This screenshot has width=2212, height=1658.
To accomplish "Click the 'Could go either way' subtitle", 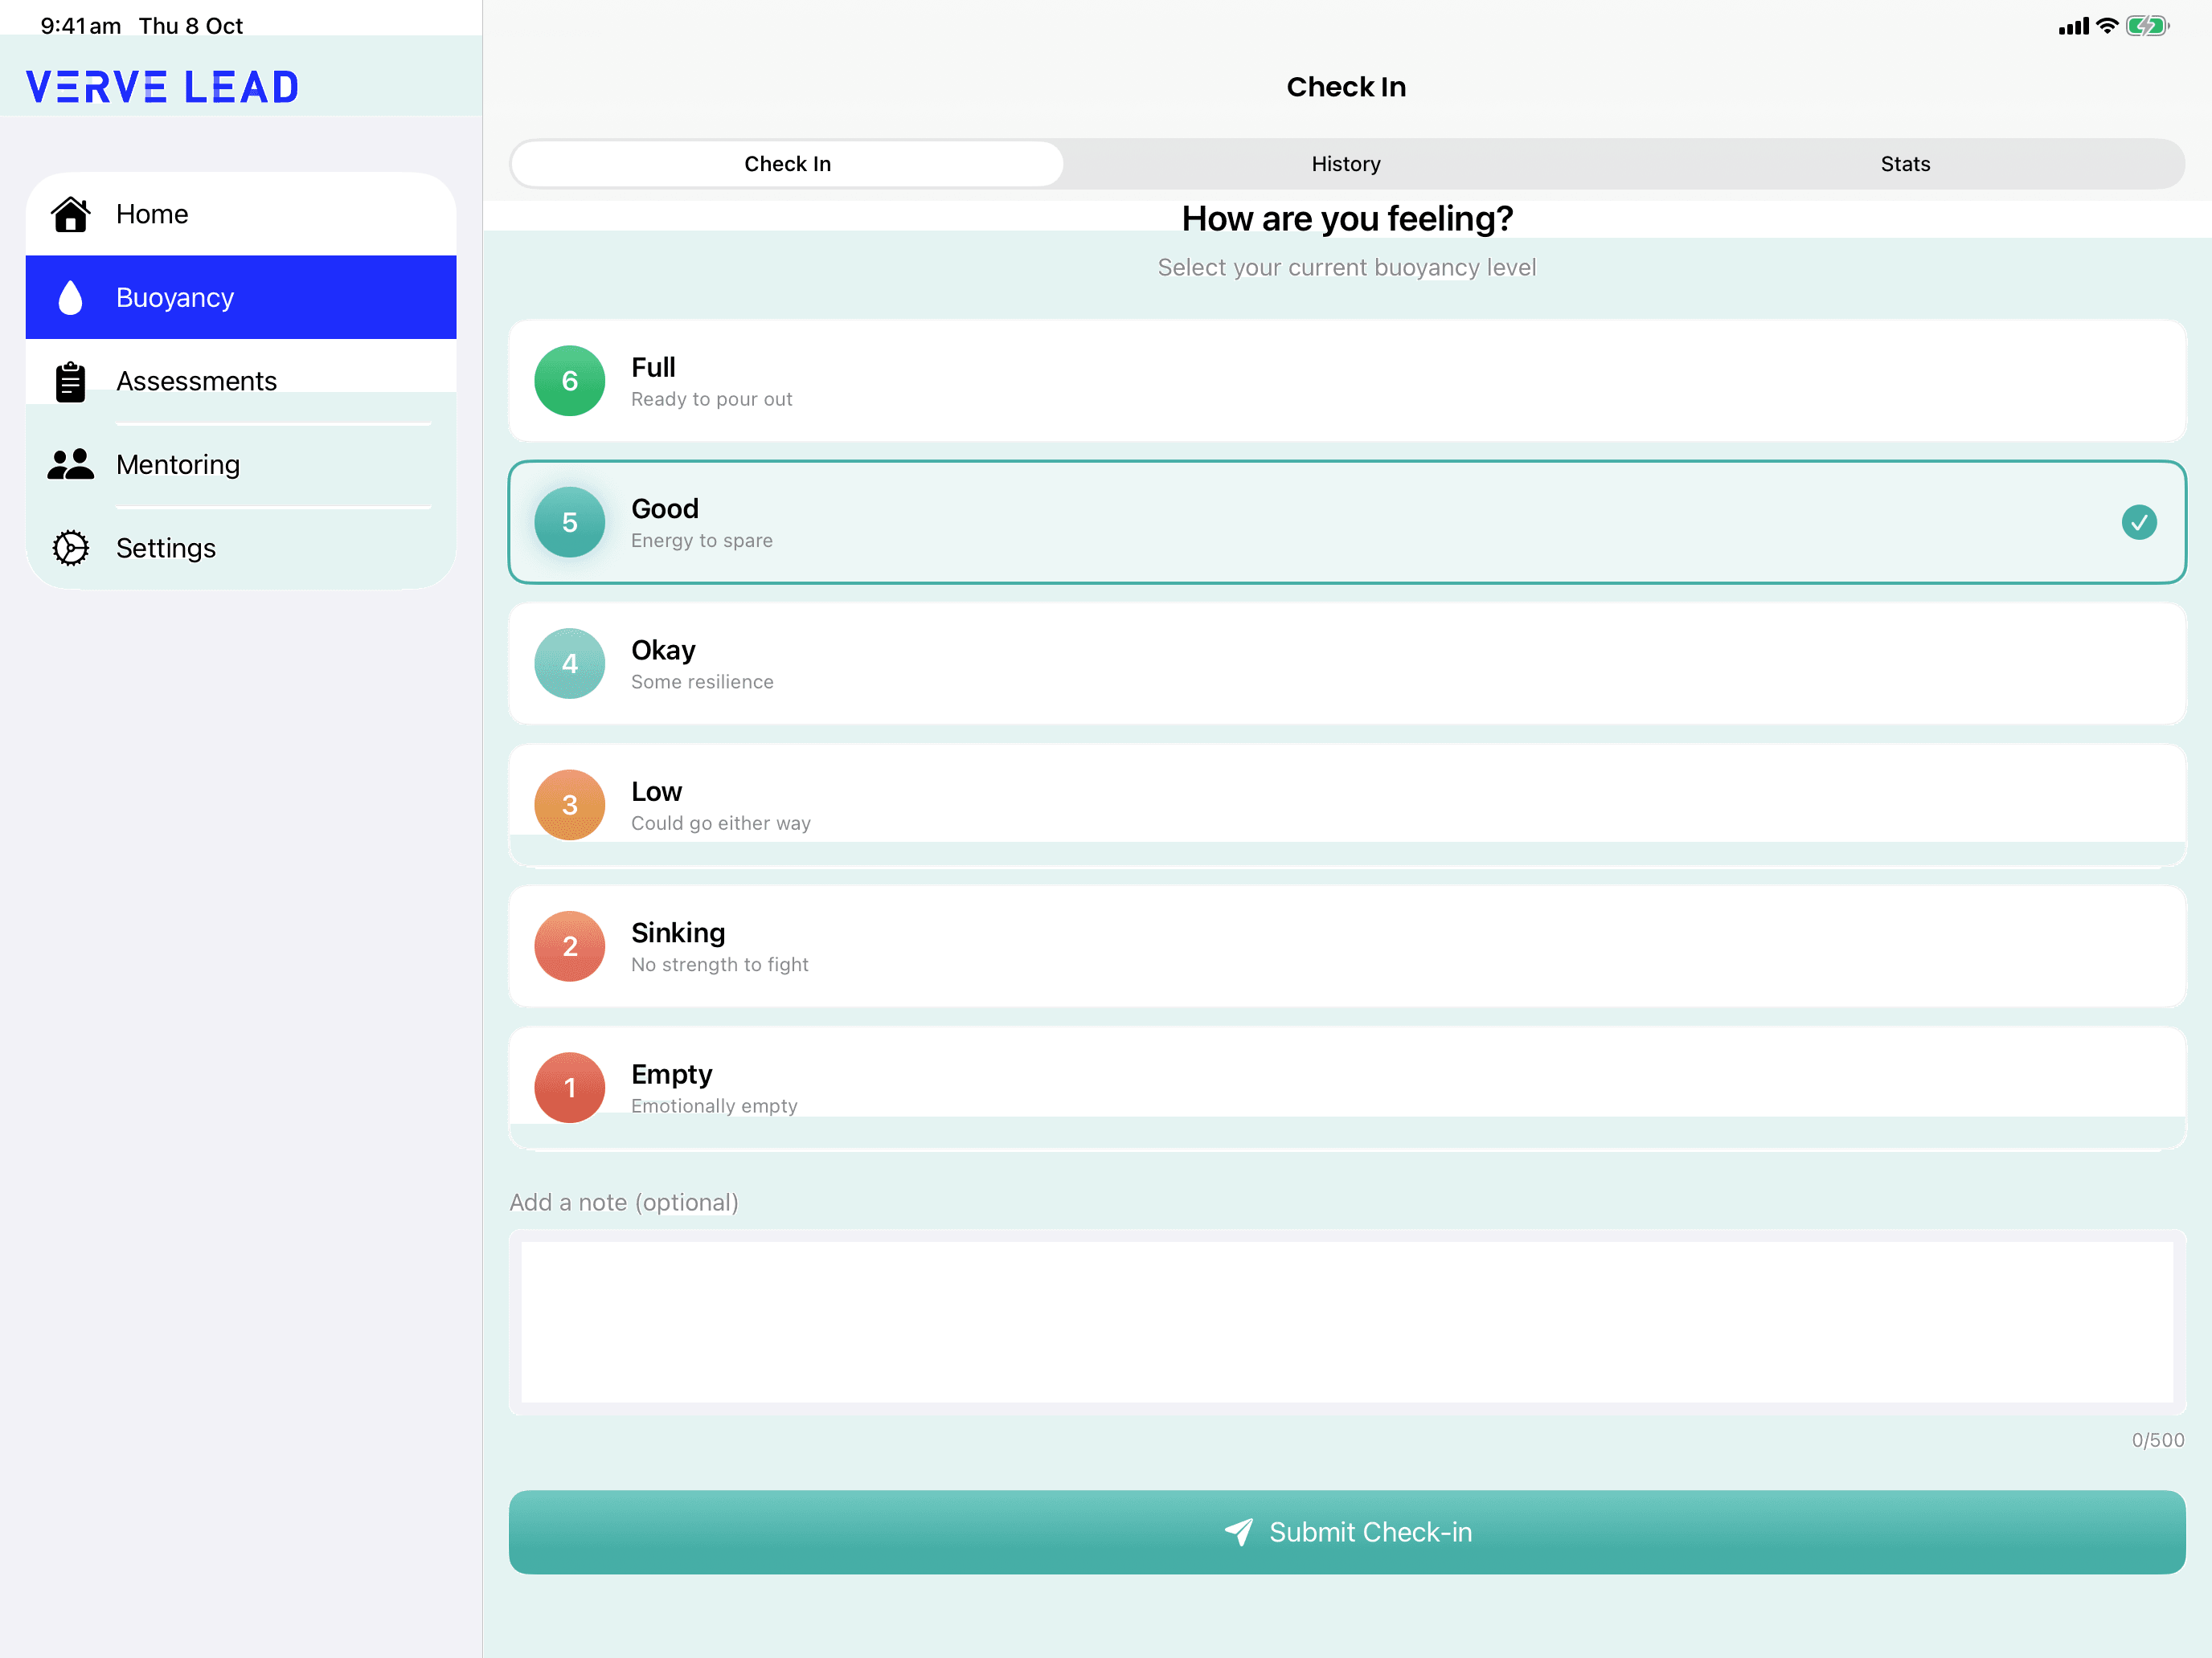I will (x=720, y=823).
